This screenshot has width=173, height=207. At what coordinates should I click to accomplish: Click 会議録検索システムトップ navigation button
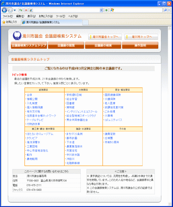(x=29, y=45)
